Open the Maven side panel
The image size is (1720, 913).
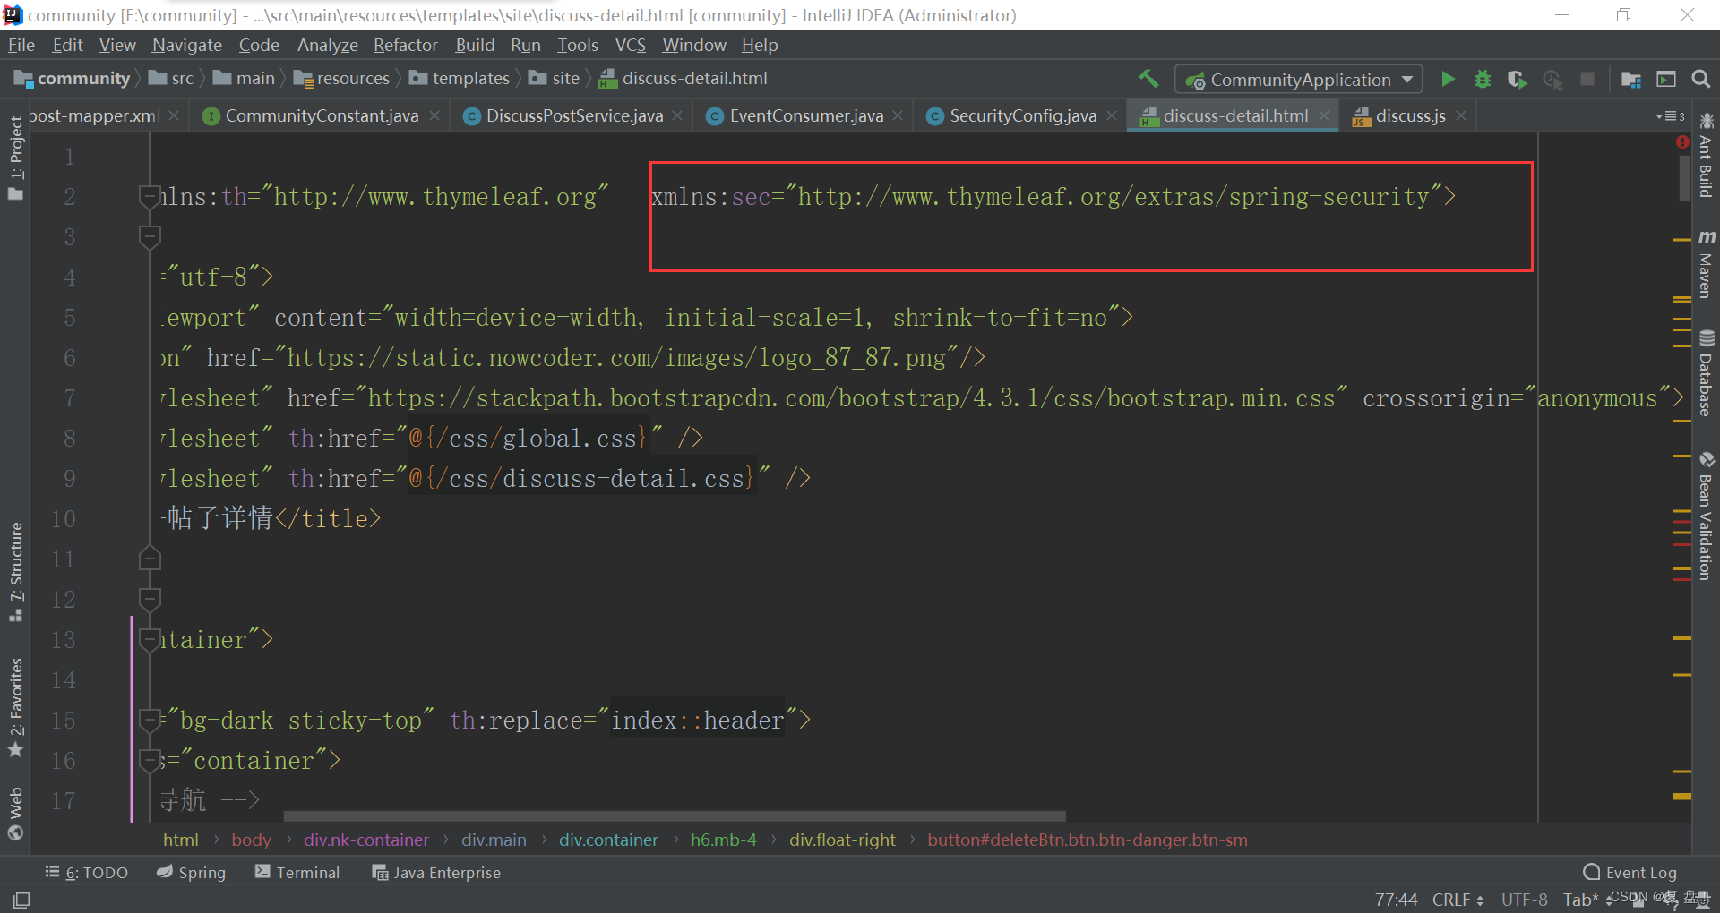tap(1706, 263)
